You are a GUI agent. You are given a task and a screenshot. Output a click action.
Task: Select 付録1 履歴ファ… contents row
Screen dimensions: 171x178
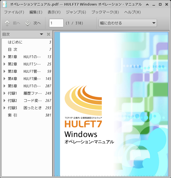click(27, 93)
